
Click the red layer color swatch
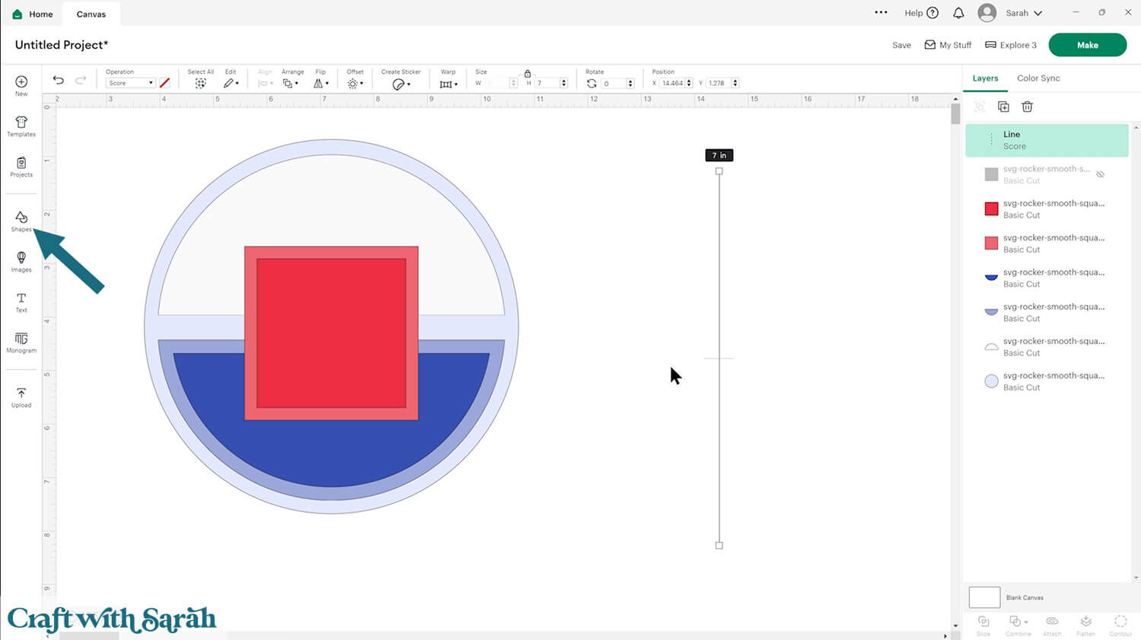(x=991, y=209)
